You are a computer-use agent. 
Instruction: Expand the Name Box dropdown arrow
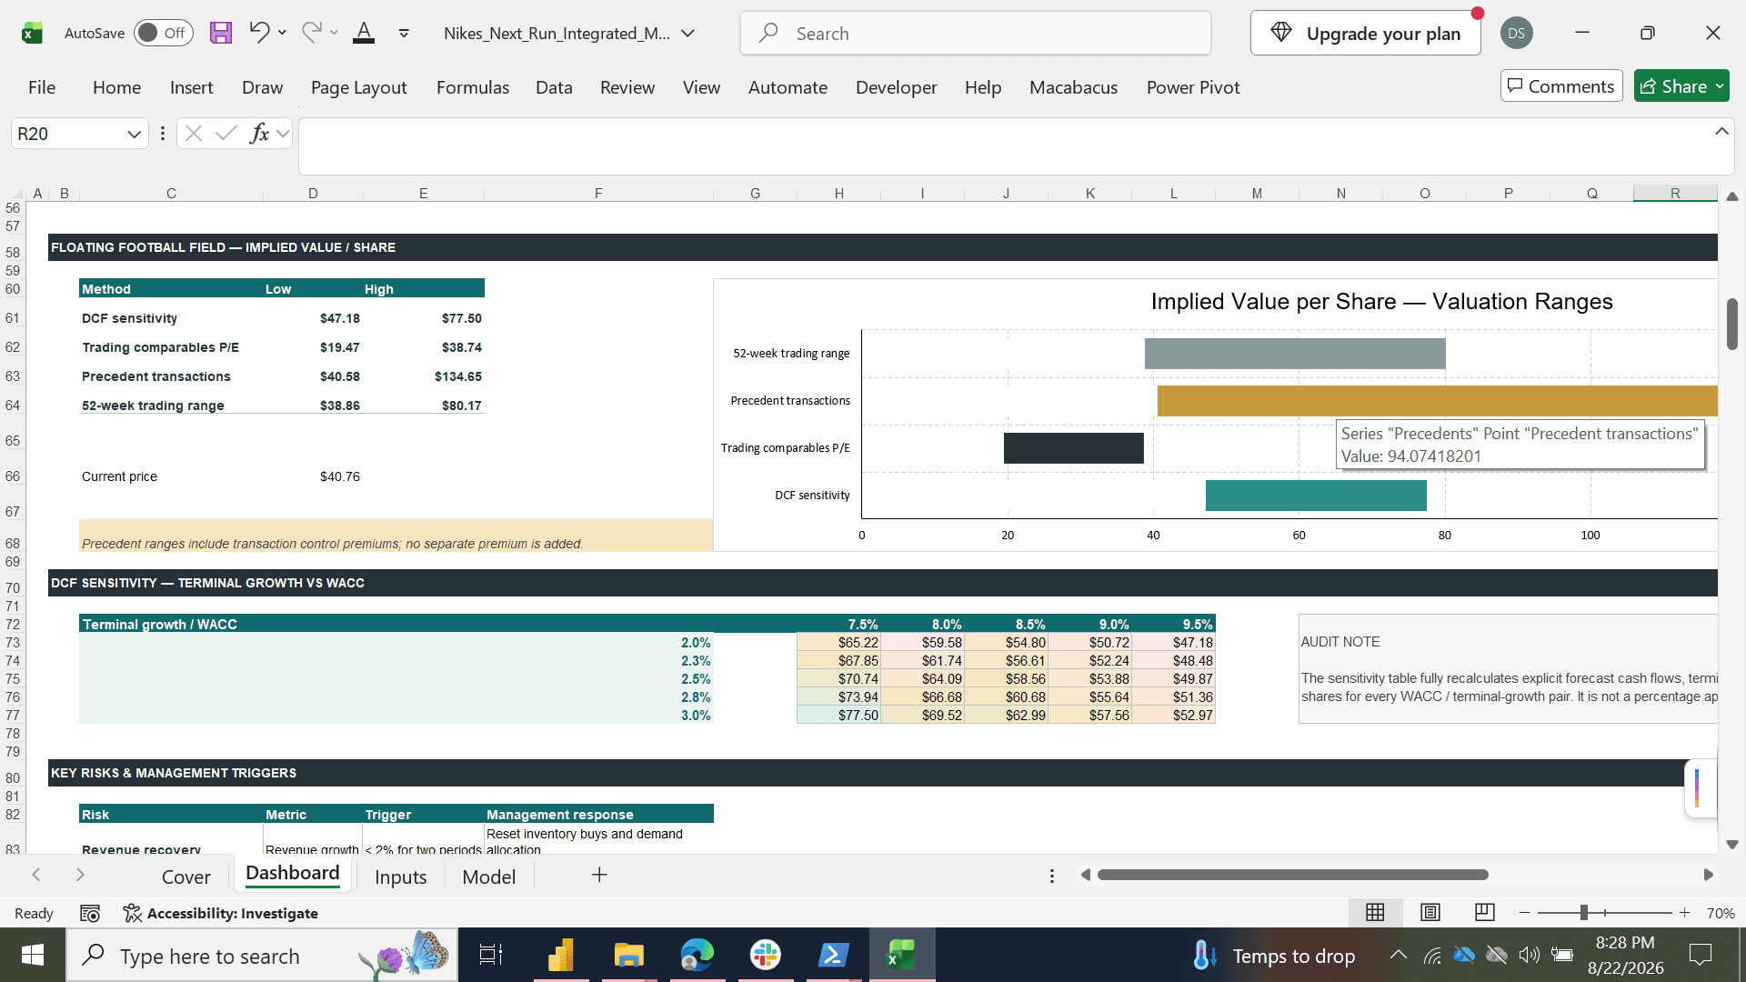134,135
